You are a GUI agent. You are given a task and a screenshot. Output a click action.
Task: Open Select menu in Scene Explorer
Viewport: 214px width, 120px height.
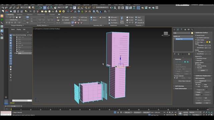(x=13, y=29)
